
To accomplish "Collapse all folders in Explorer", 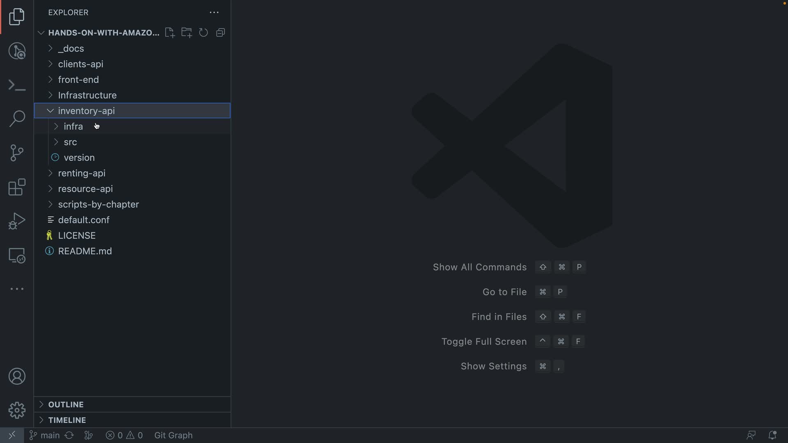I will tap(220, 32).
